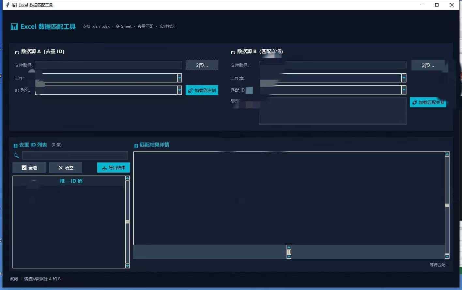Click the 去重匹配 subtitle text
The height and width of the screenshot is (290, 462).
tap(146, 26)
